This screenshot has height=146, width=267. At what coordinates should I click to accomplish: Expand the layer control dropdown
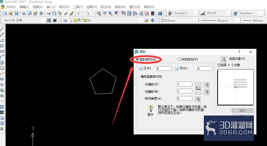(141, 20)
